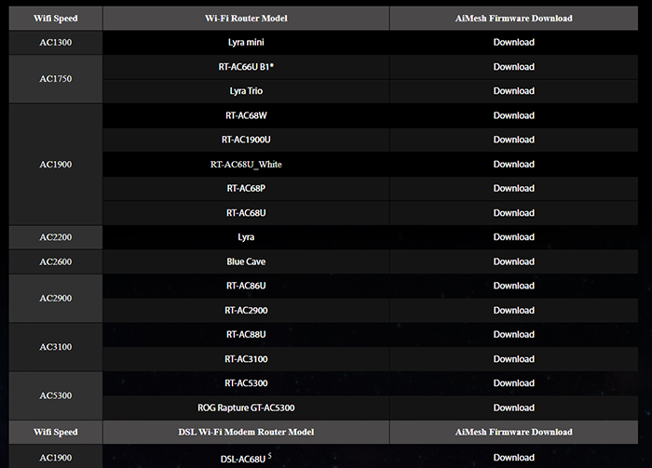The image size is (652, 468).
Task: Download ROG Rapture GT-AC5300 firmware
Action: click(x=513, y=408)
